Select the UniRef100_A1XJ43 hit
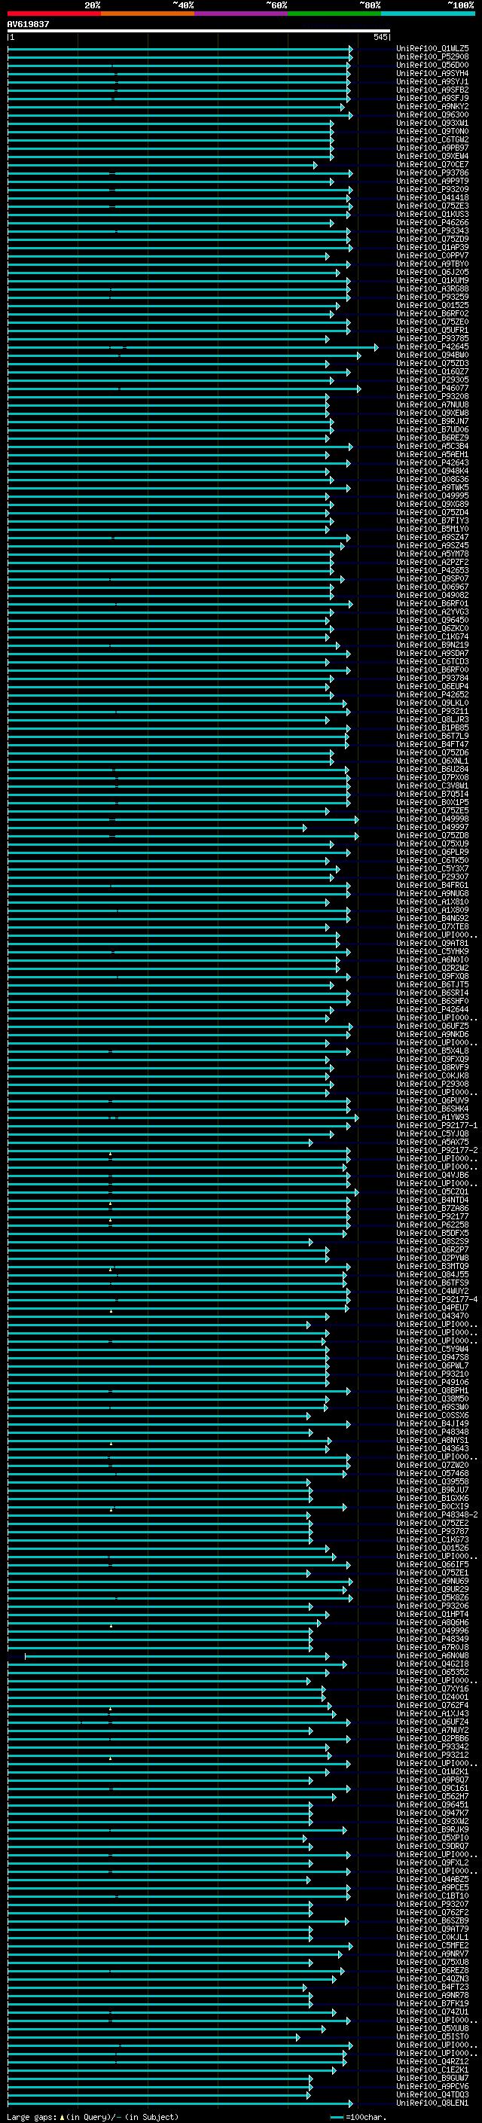Viewport: 482px width, 2123px height. pyautogui.click(x=432, y=1713)
